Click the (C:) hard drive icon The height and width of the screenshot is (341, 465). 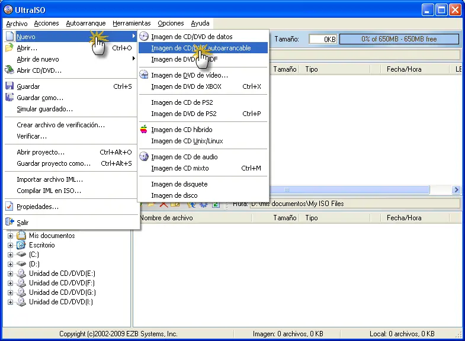point(21,254)
